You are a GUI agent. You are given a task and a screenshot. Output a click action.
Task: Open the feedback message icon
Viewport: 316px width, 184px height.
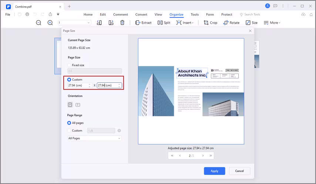click(275, 6)
